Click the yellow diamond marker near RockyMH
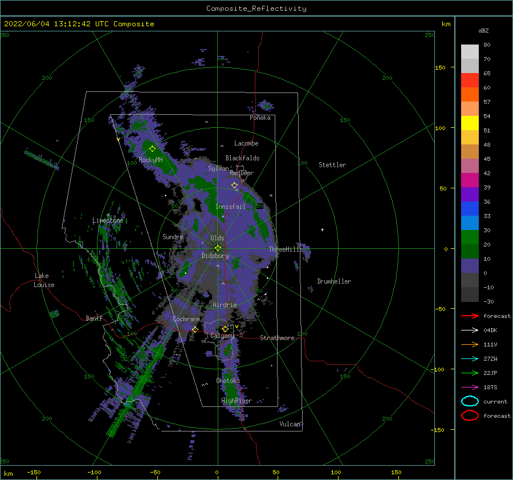This screenshot has height=480, width=513. point(152,149)
